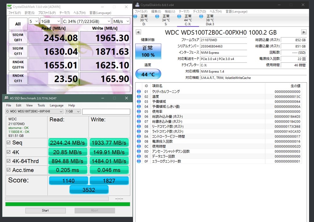Click the empty CrystalDiskMark status field

(70, 89)
